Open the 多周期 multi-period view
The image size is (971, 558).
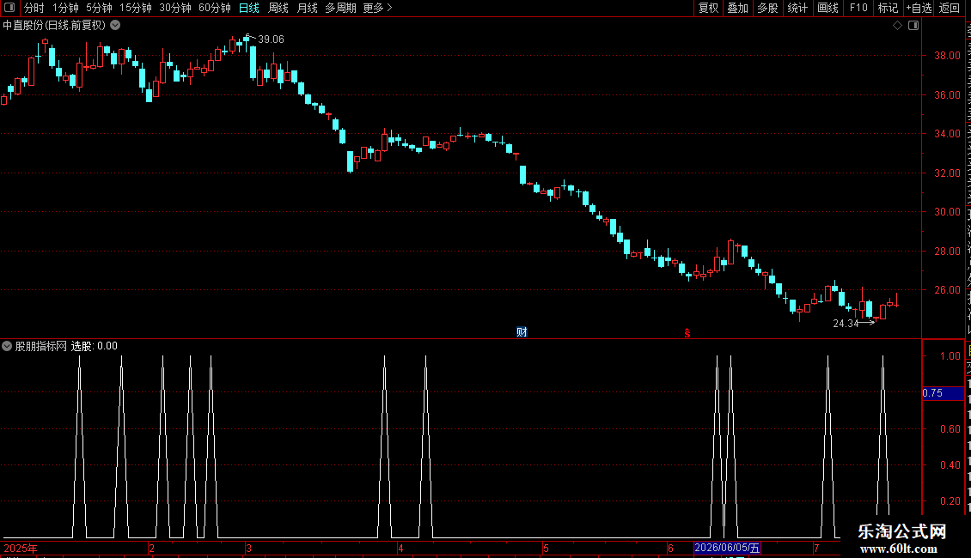[340, 8]
